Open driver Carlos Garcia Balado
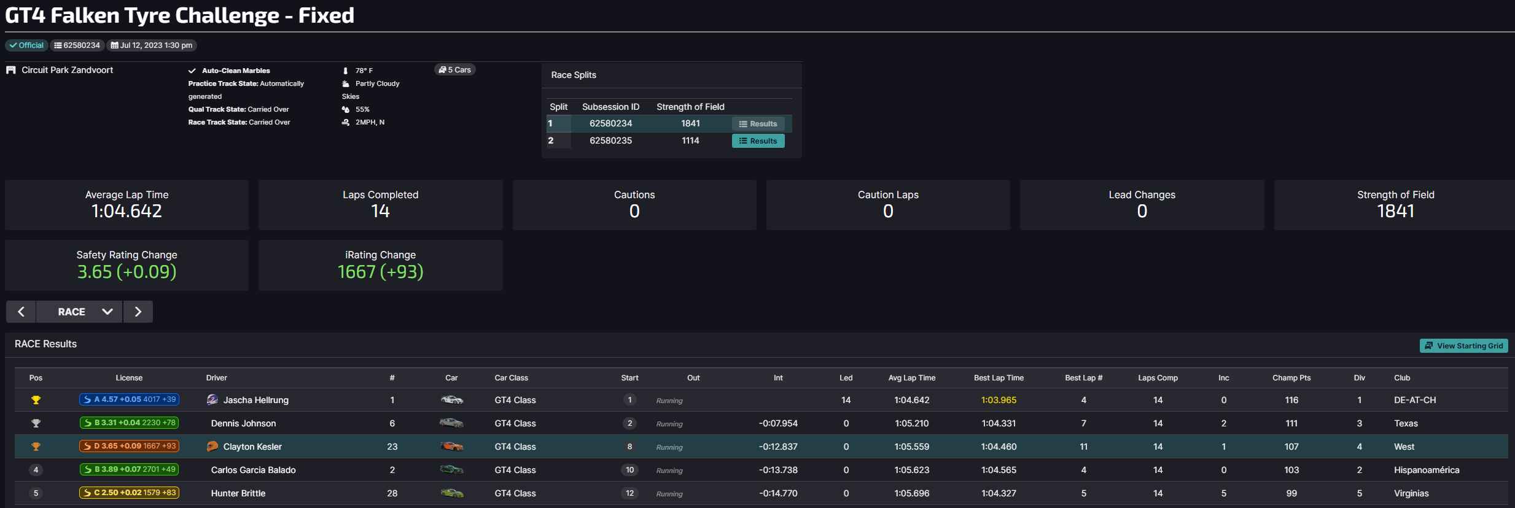This screenshot has height=508, width=1515. pos(254,470)
